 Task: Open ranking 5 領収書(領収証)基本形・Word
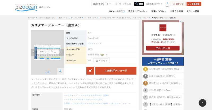coord(163,97)
